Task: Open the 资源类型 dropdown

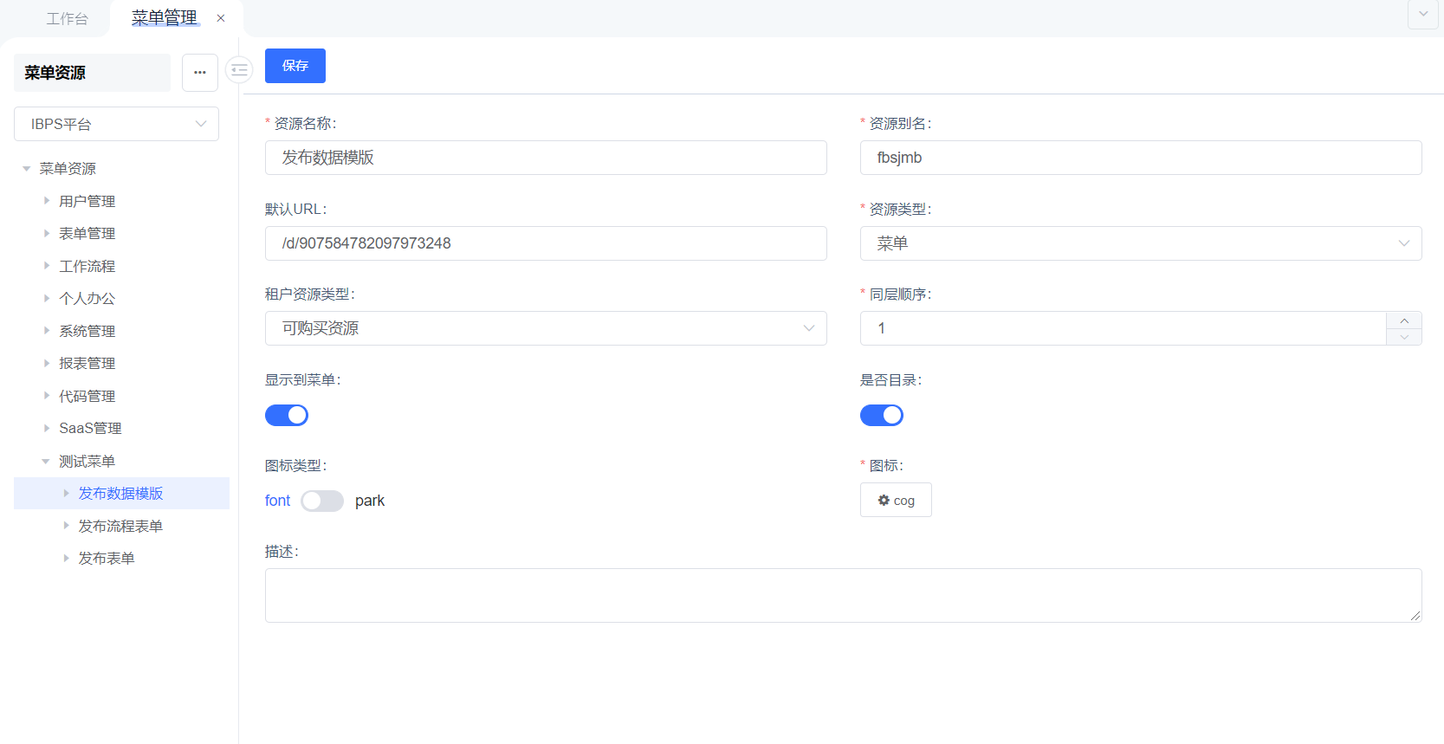Action: pos(1140,243)
